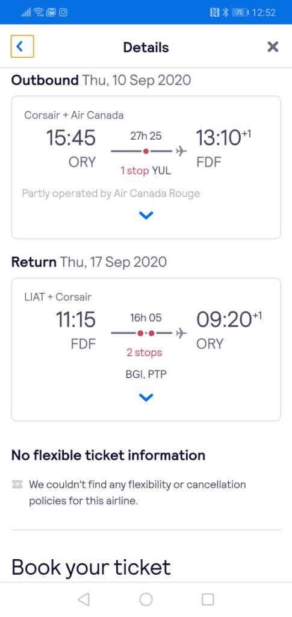Screen dimensions: 292x617
Task: Close the Details screen with X
Action: click(x=272, y=47)
